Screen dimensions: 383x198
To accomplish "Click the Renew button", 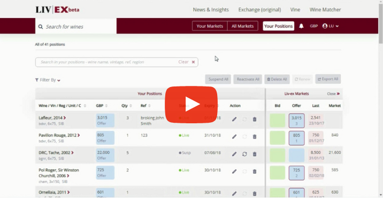I will tap(302, 79).
